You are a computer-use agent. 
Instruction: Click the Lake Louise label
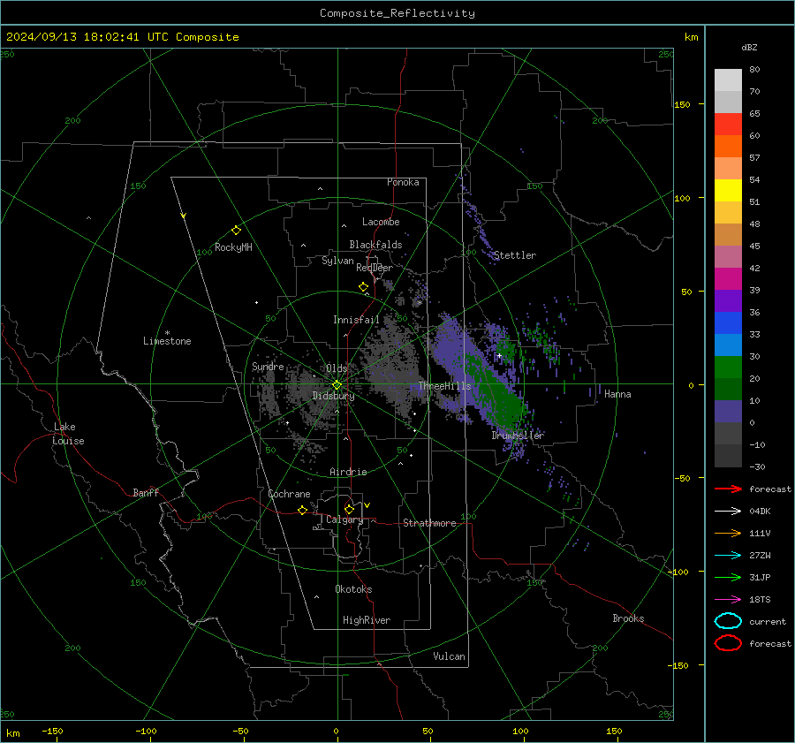point(68,434)
